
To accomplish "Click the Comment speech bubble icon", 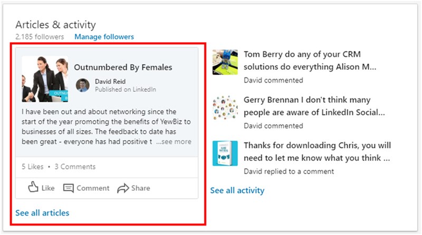I will (69, 188).
